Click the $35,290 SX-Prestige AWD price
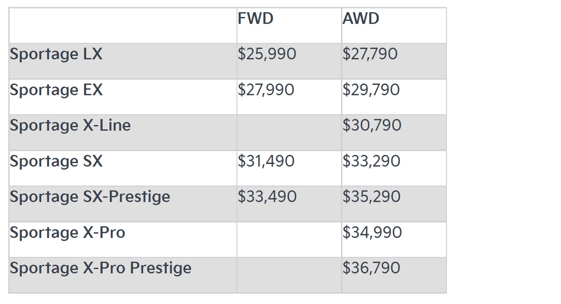 pos(371,197)
